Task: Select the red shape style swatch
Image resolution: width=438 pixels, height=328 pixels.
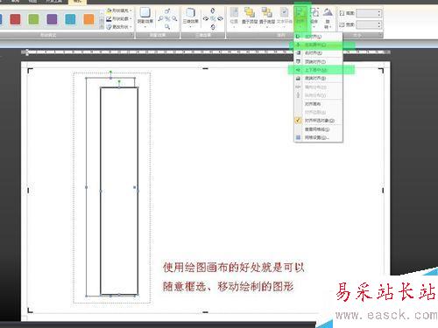Action: [x=15, y=19]
